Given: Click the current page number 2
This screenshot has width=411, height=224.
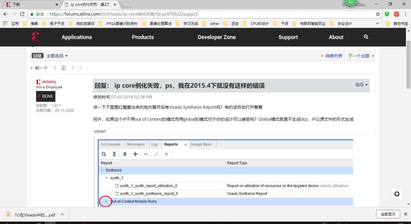Looking at the screenshot, I should 63,68.
